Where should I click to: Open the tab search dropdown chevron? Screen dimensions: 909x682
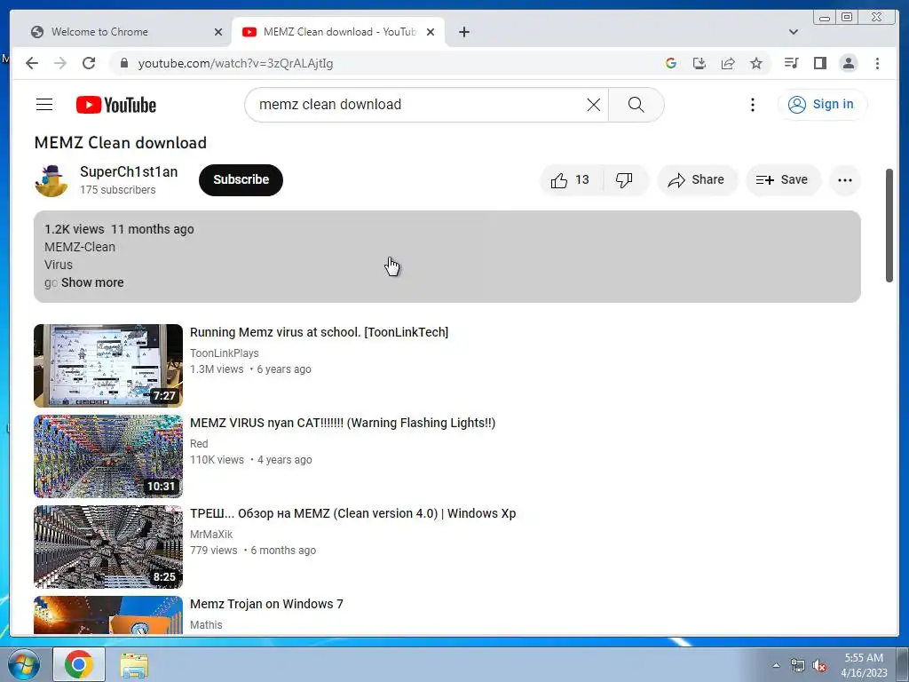tap(794, 32)
